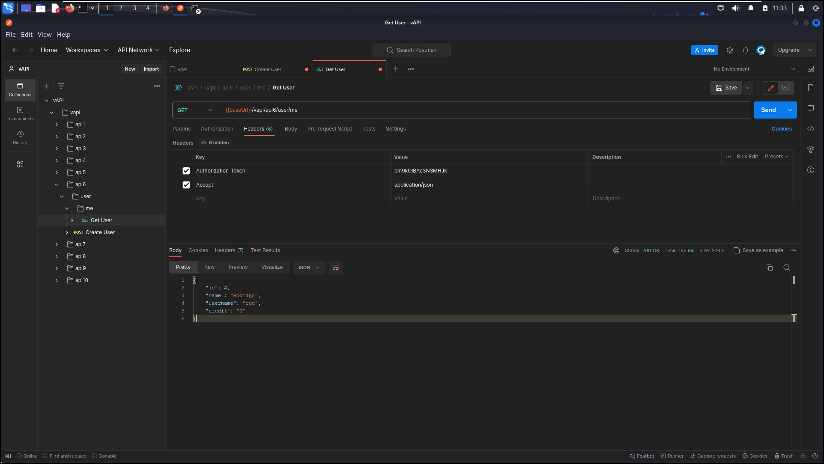Image resolution: width=824 pixels, height=464 pixels.
Task: Open the collections panel more options ellipsis
Action: [157, 86]
